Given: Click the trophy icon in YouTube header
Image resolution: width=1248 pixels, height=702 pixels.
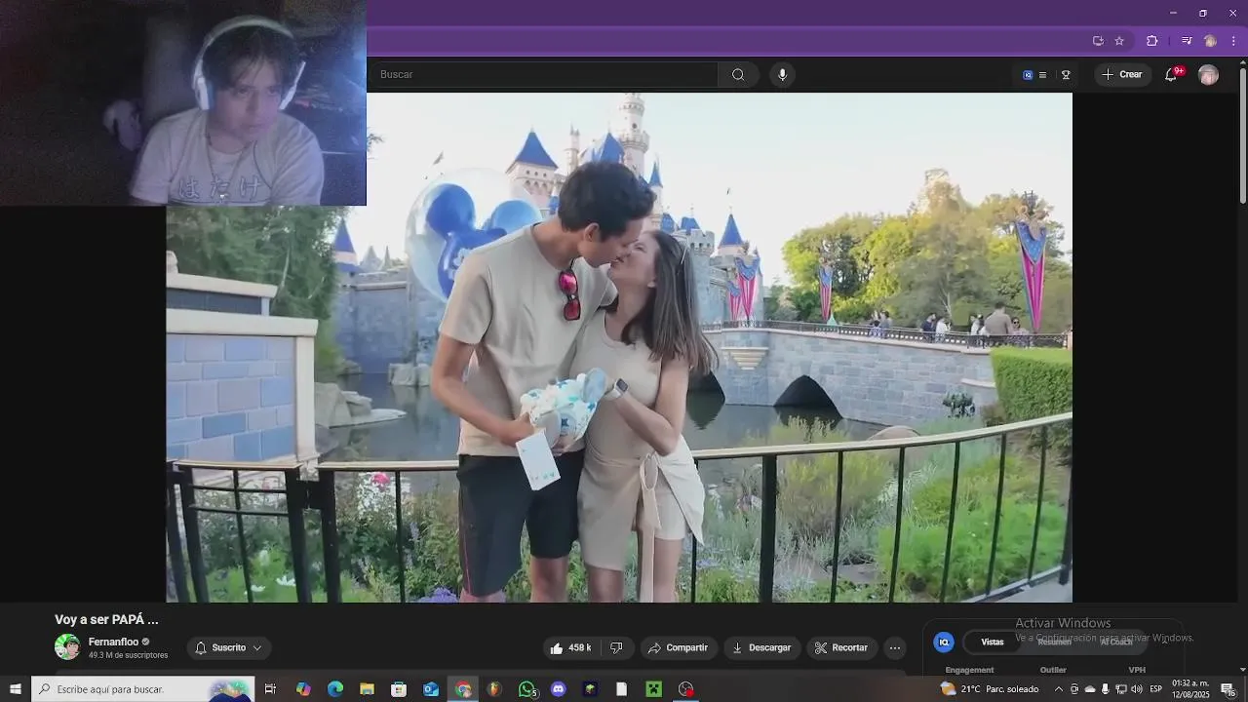Looking at the screenshot, I should coord(1066,75).
